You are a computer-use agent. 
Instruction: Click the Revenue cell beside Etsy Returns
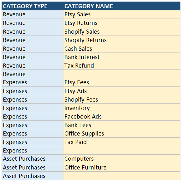(32, 23)
